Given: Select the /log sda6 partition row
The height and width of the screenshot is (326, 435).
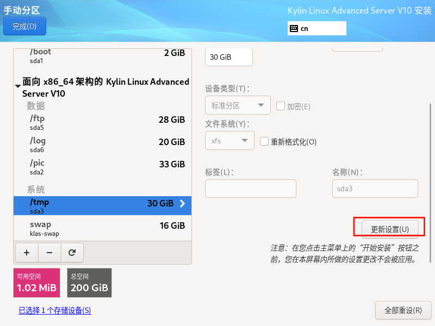Looking at the screenshot, I should (102, 145).
